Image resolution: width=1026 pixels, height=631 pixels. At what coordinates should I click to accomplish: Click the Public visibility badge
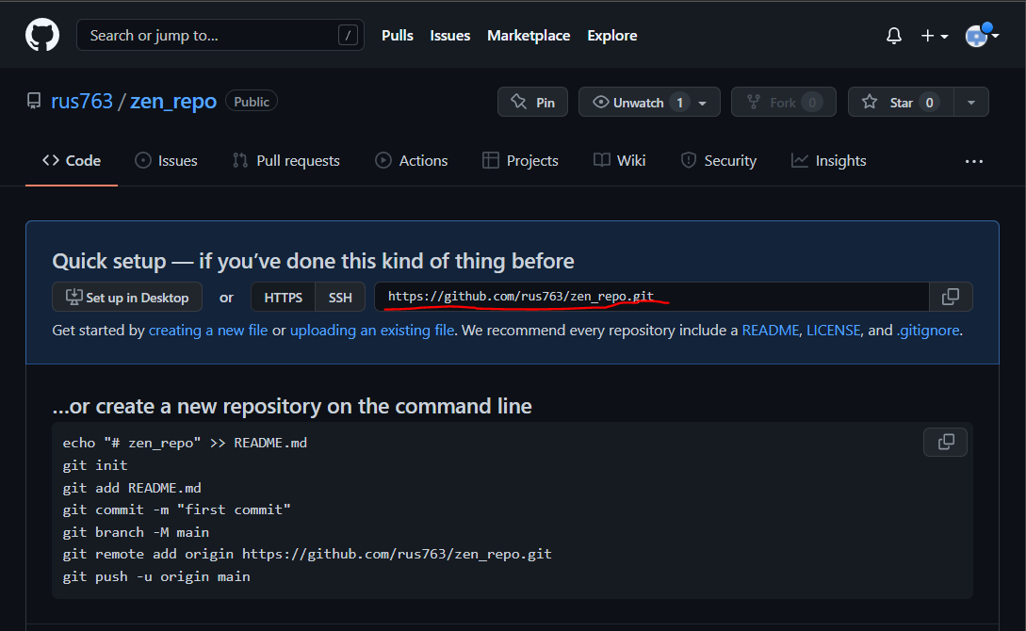252,102
